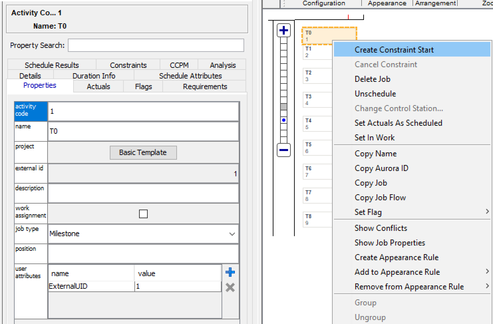Select Delete Job from context menu
Image resolution: width=493 pixels, height=324 pixels.
coord(373,79)
